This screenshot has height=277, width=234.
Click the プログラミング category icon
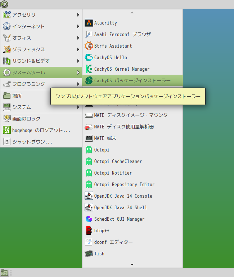point(7,84)
